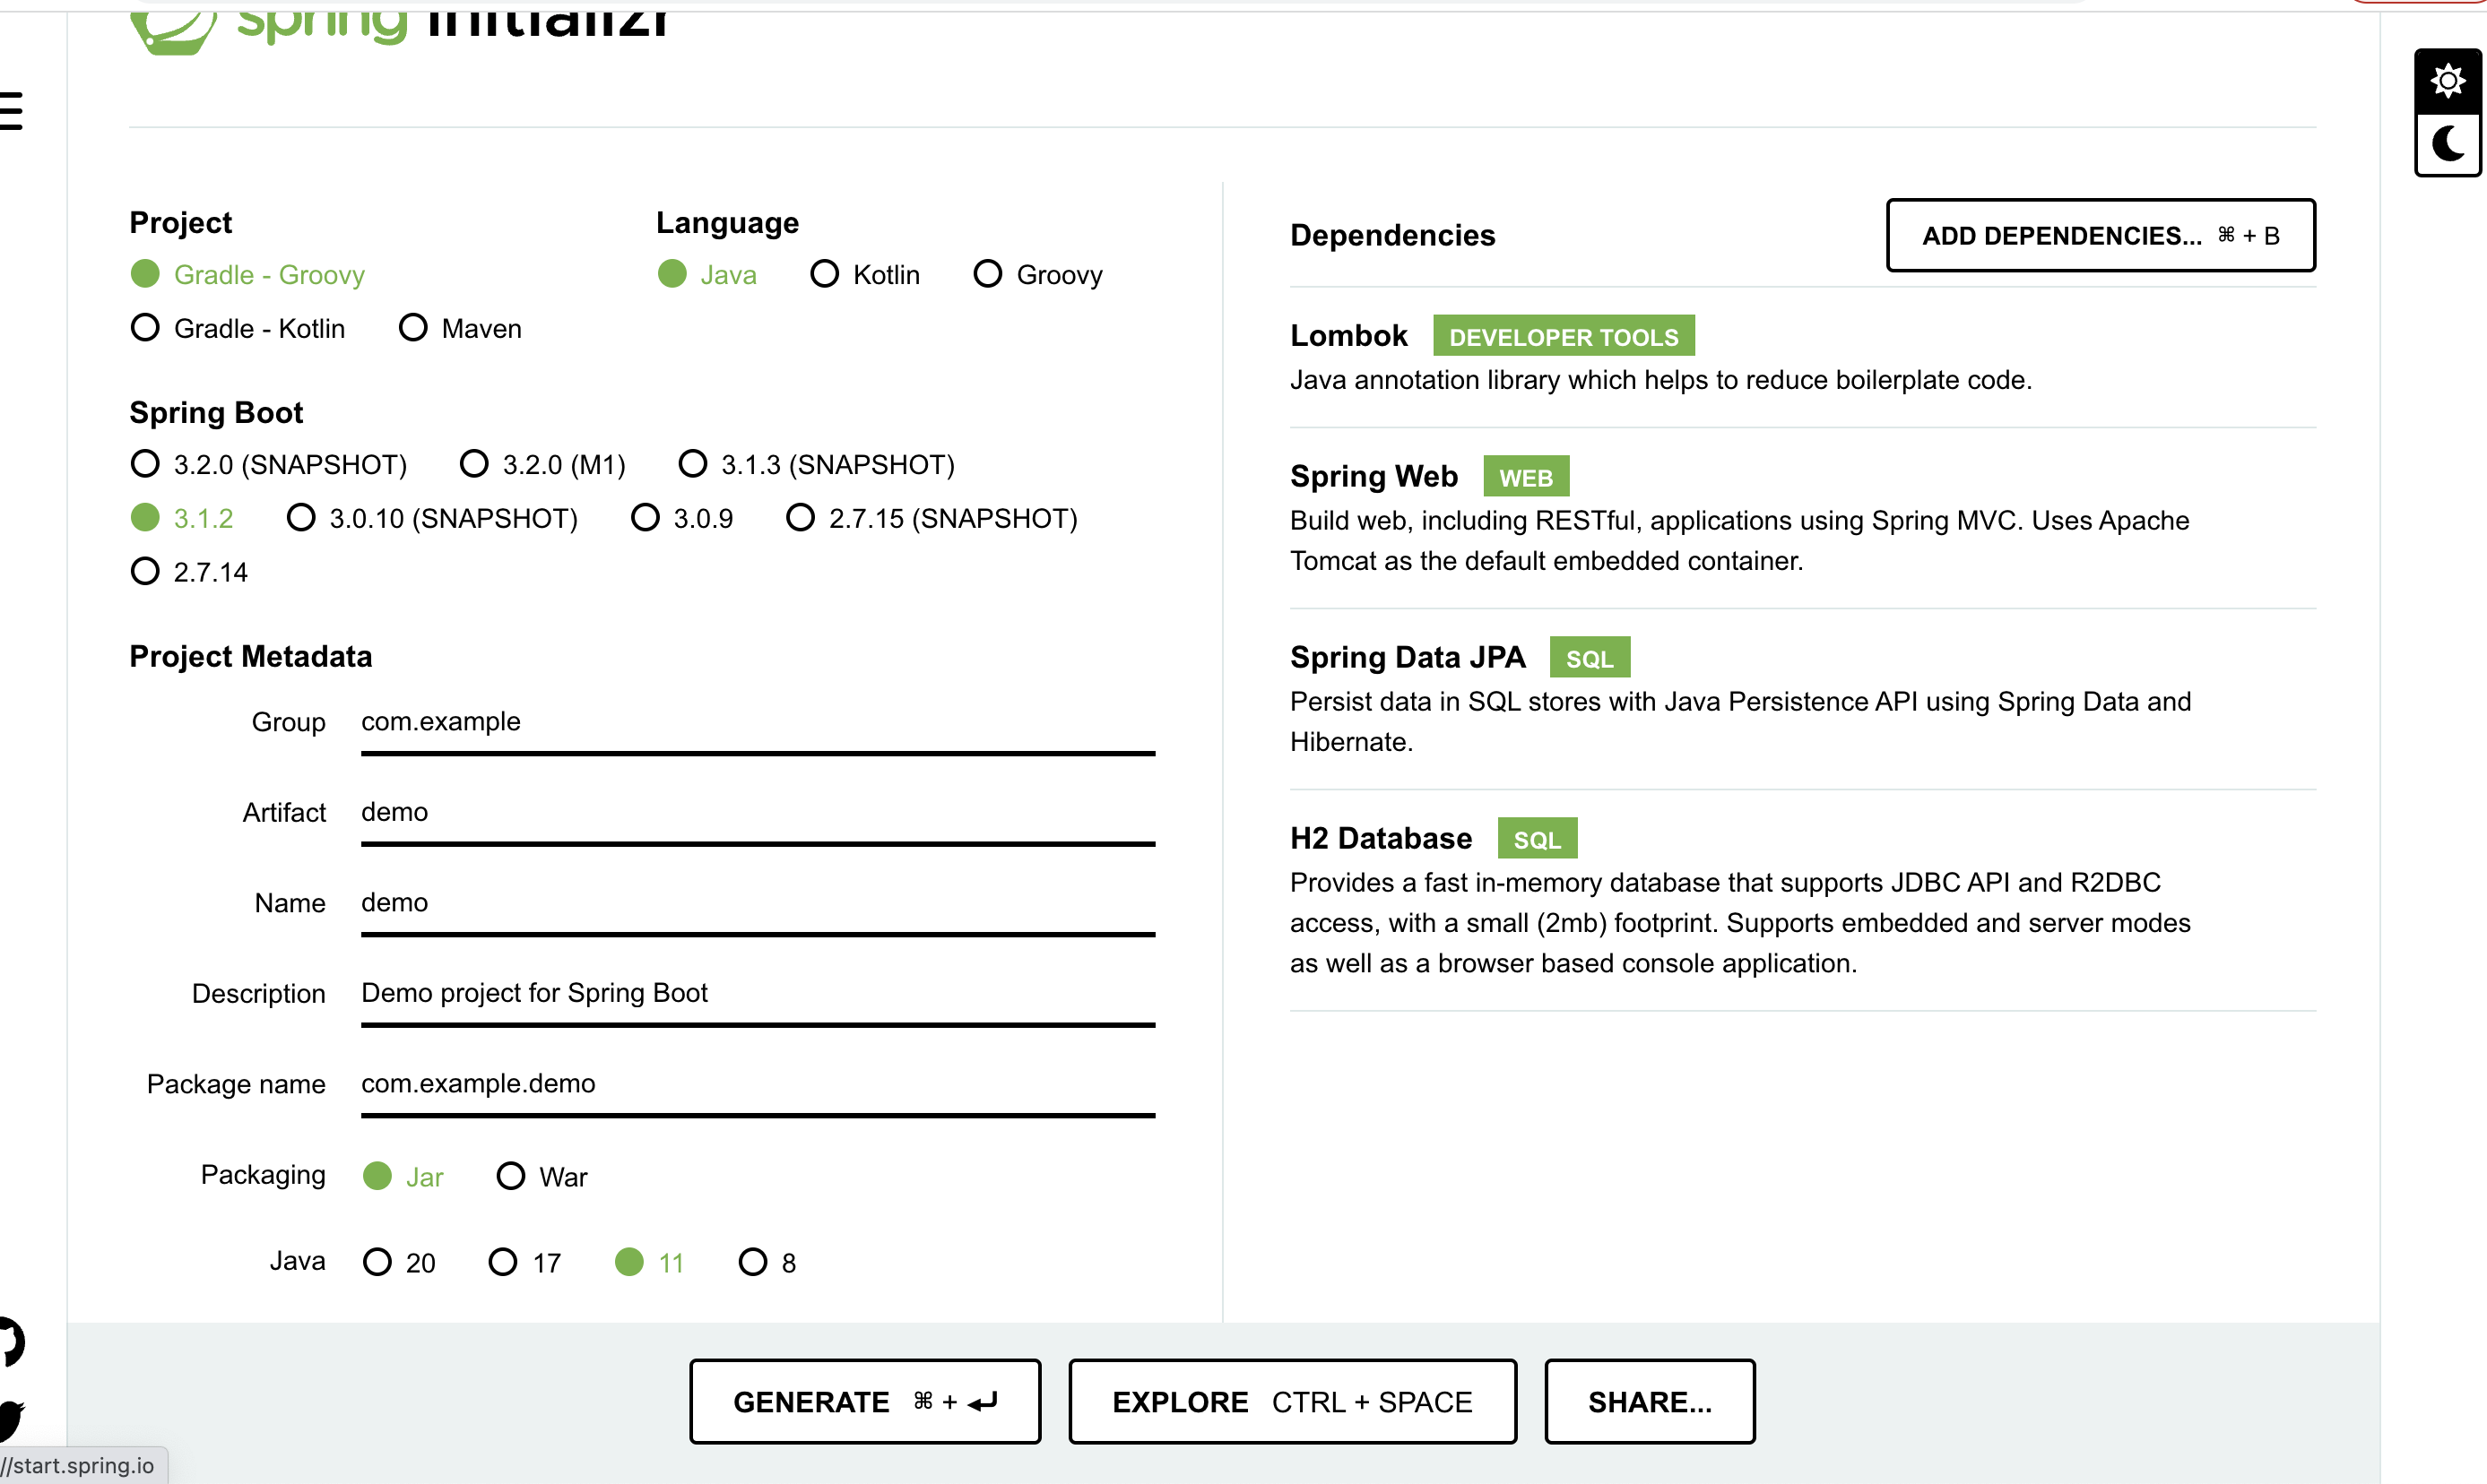Select Gradle - Kotlin project type
The width and height of the screenshot is (2487, 1484).
coord(238,328)
